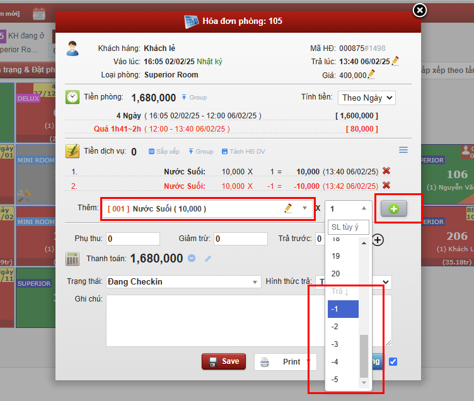474x401 pixels.
Task: Edit the room price pencil icon
Action: (372, 74)
